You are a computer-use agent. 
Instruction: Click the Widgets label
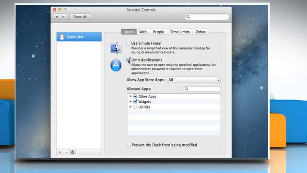click(144, 101)
